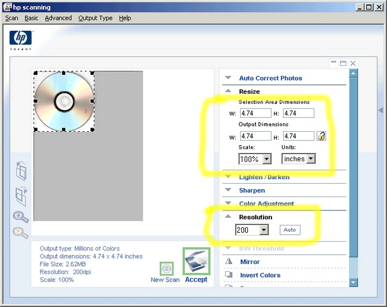Click the tools panel scroll up arrow
This screenshot has height=307, width=387.
click(353, 73)
